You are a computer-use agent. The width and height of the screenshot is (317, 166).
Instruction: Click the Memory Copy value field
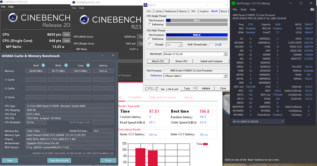(x=80, y=71)
